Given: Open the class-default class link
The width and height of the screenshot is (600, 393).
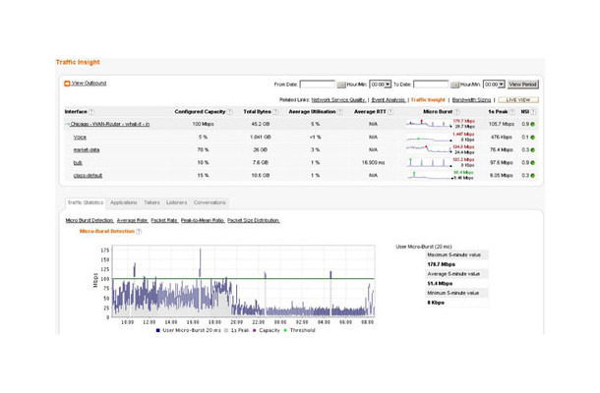Looking at the screenshot, I should [88, 176].
